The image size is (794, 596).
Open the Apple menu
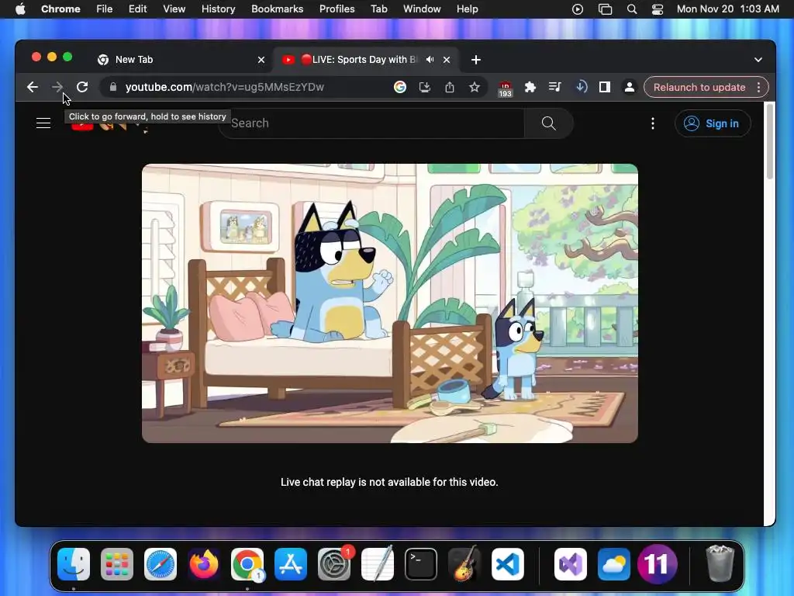click(20, 9)
